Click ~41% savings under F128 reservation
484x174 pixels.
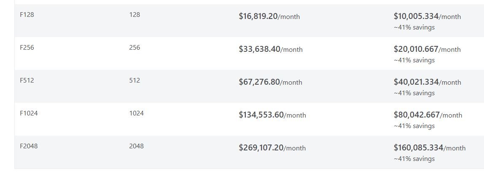coord(414,27)
